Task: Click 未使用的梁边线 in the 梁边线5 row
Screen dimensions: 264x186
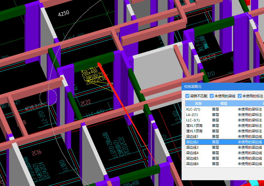Action: tap(250, 158)
